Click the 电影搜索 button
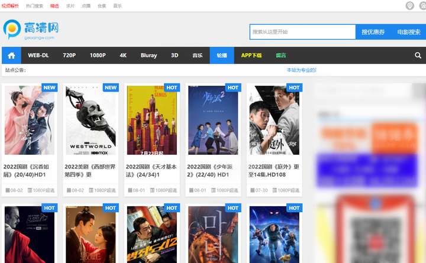The image size is (426, 263). point(409,32)
